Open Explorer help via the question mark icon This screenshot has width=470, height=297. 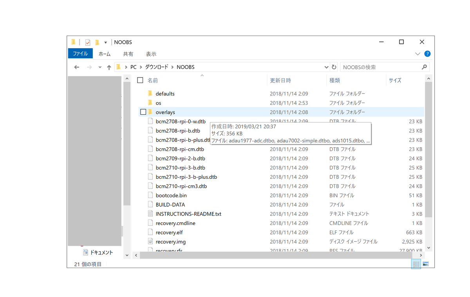coord(427,54)
